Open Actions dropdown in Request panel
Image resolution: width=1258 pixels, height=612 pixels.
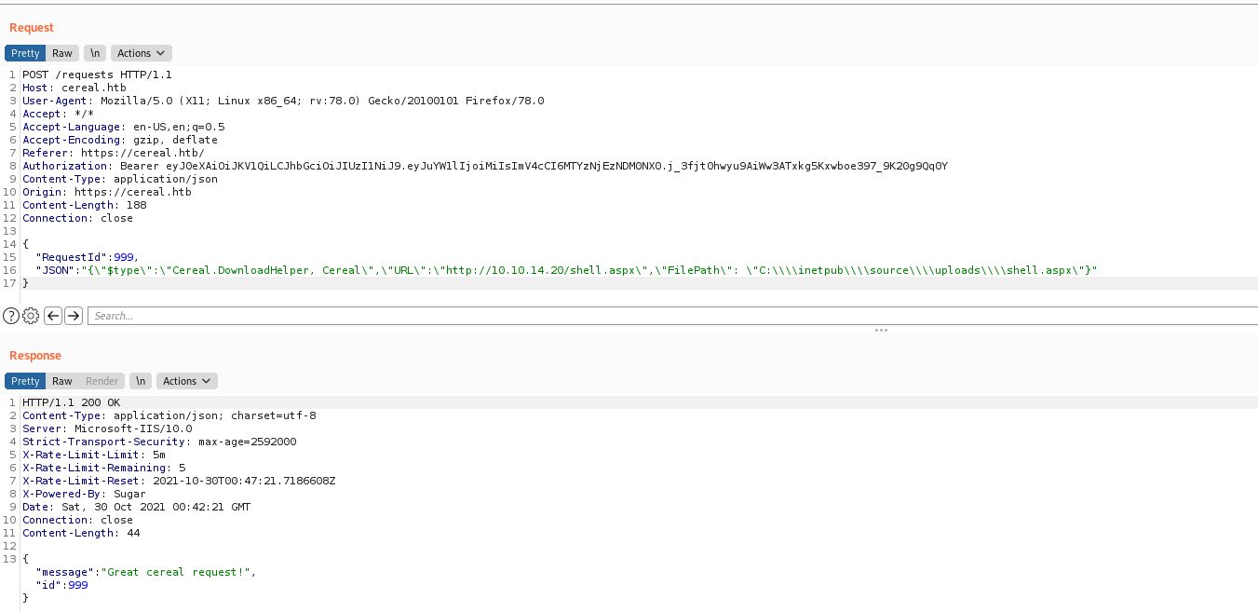(x=142, y=53)
